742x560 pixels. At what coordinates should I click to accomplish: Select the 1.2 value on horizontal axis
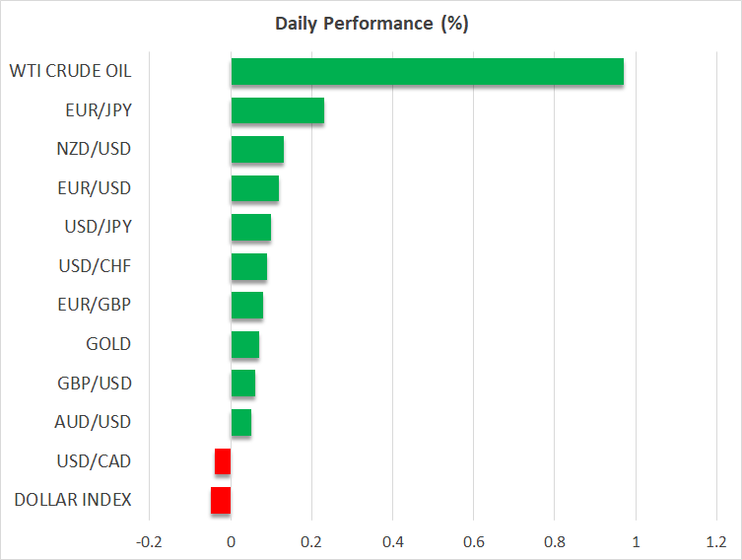pos(715,541)
